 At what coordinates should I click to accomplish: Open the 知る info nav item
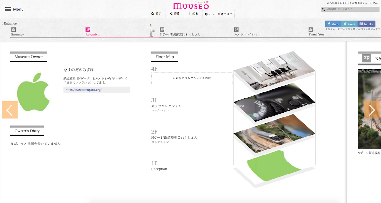pos(193,14)
